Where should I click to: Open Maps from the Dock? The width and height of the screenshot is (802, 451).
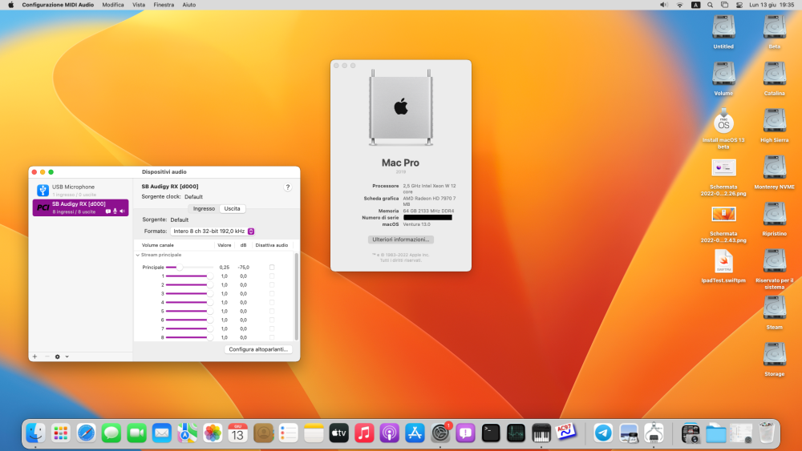click(x=187, y=433)
